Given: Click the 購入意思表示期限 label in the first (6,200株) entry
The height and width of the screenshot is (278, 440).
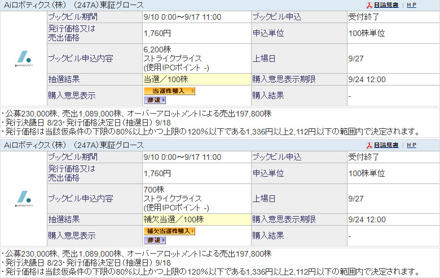Looking at the screenshot, I should [x=284, y=79].
